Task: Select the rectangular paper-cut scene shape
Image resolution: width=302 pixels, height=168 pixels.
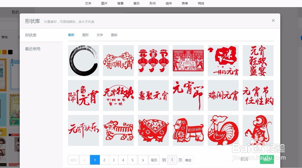Action: [188, 61]
